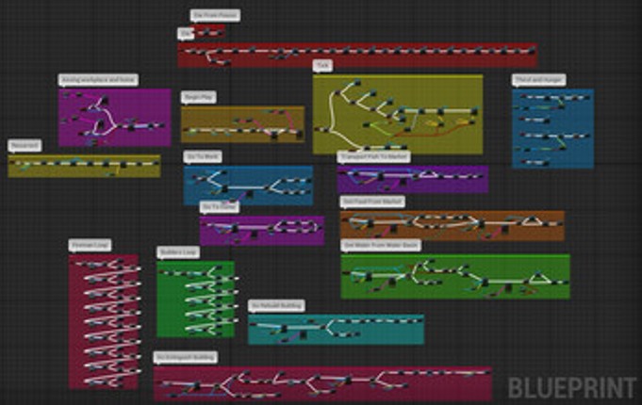This screenshot has height=405, width=642.
Task: Select the olive comment box at far left
Action: click(84, 166)
